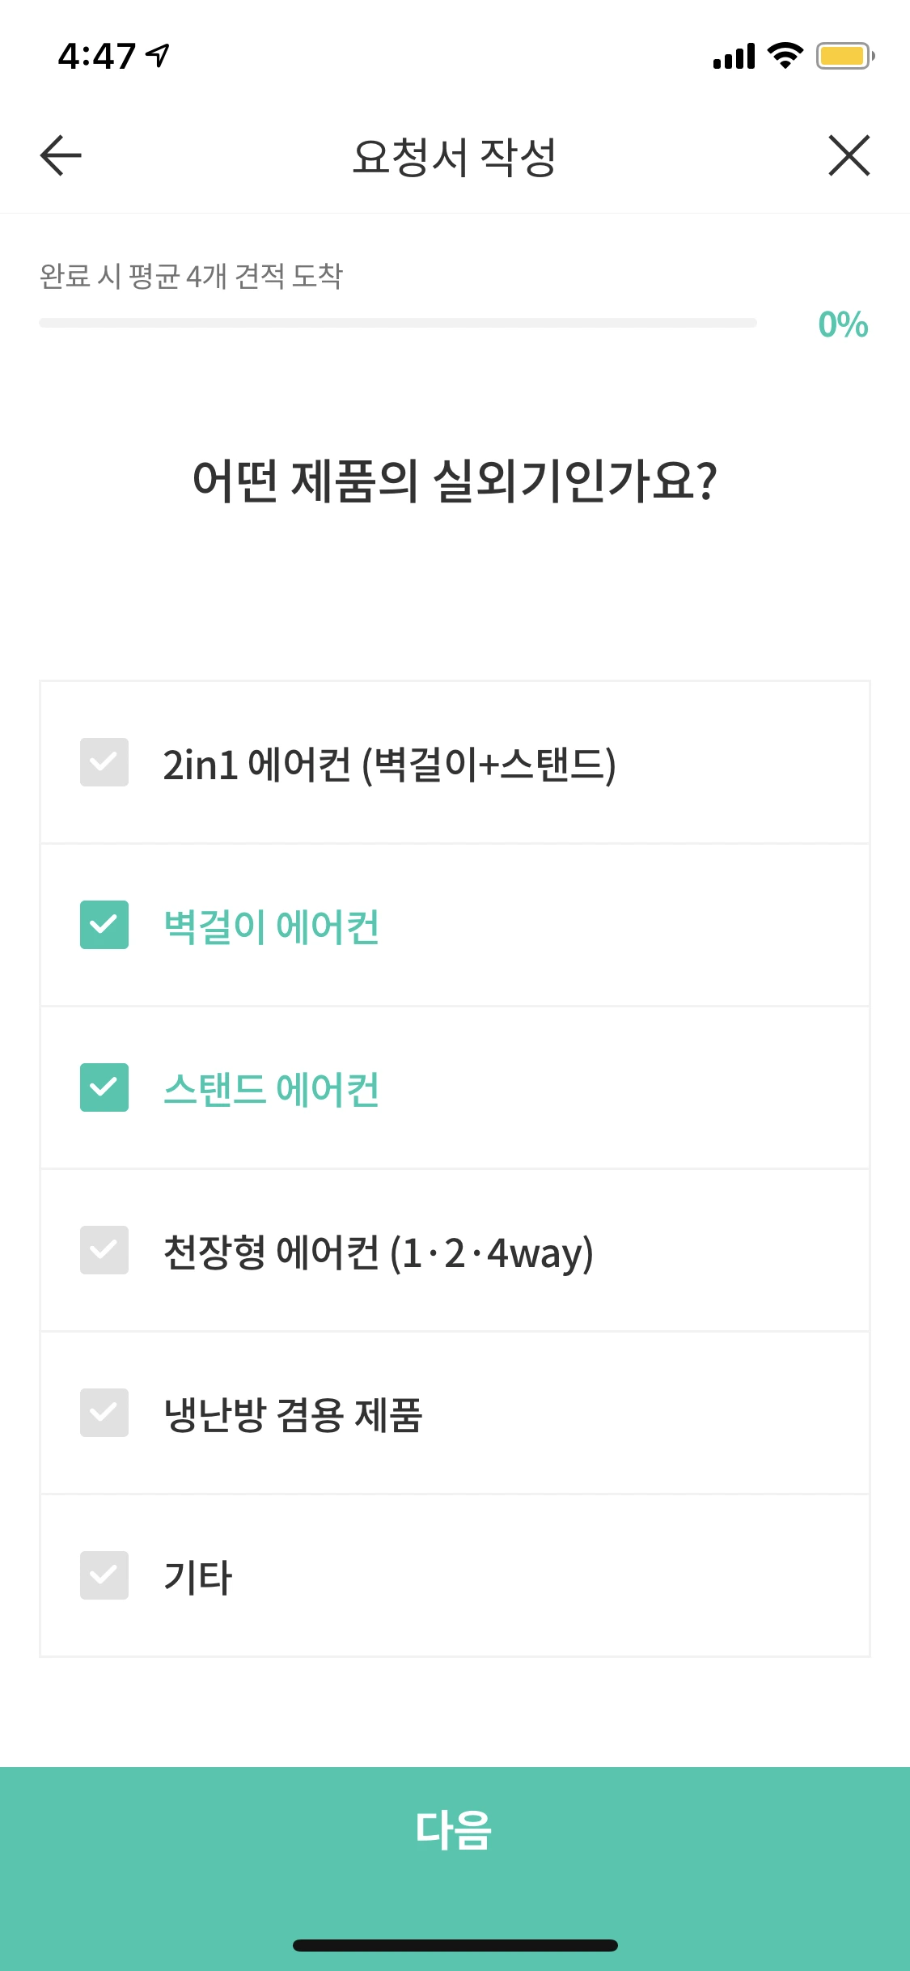Tap the back arrow icon
This screenshot has height=1971, width=910.
pyautogui.click(x=61, y=155)
